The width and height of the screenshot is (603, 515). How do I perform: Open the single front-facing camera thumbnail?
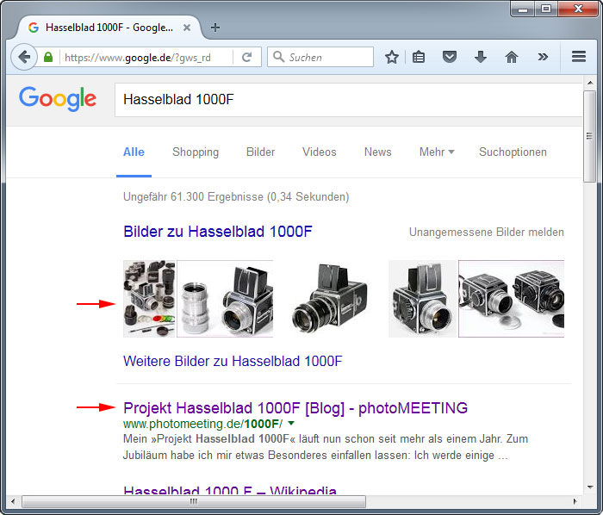click(x=422, y=299)
